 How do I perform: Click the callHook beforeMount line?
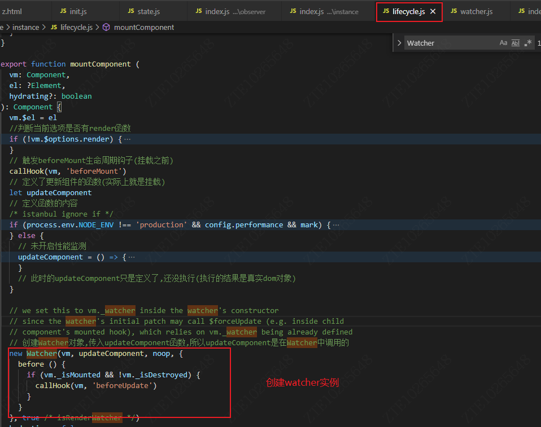coord(68,171)
